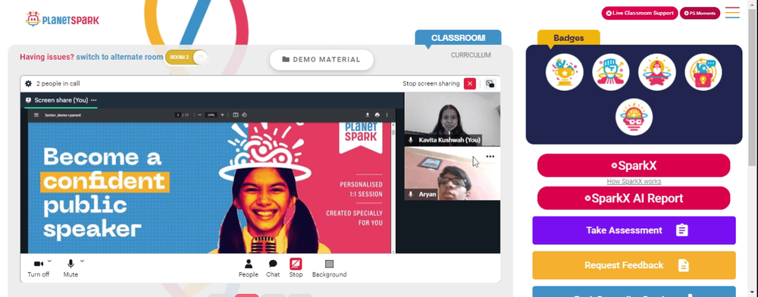Screen dimensions: 758x297
Task: Open the People panel
Action: [x=249, y=268]
